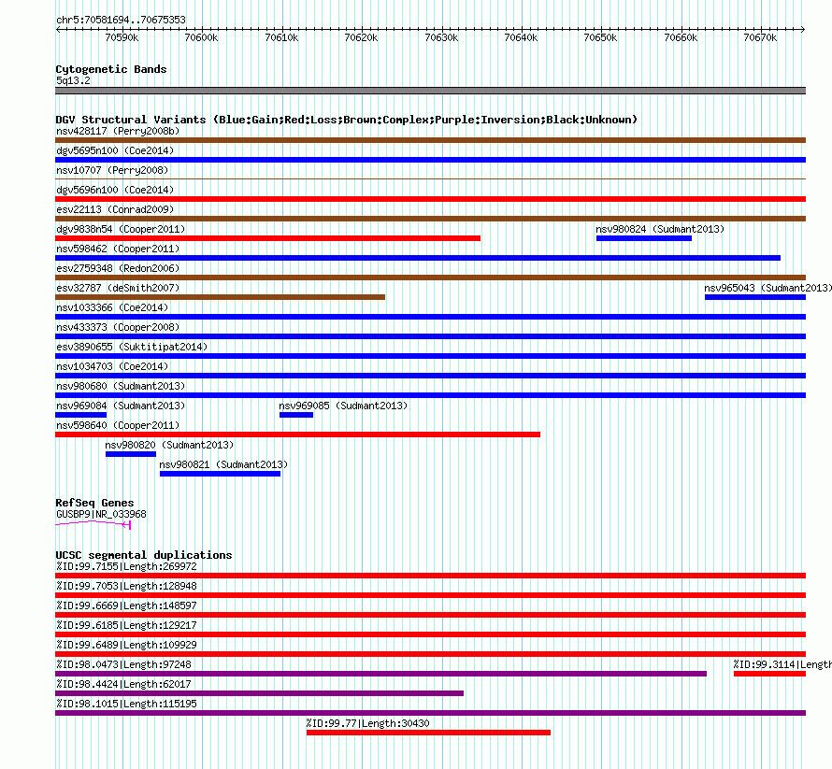Image resolution: width=832 pixels, height=769 pixels.
Task: Click nsv1034703 (Coe2014) label
Action: coord(112,366)
